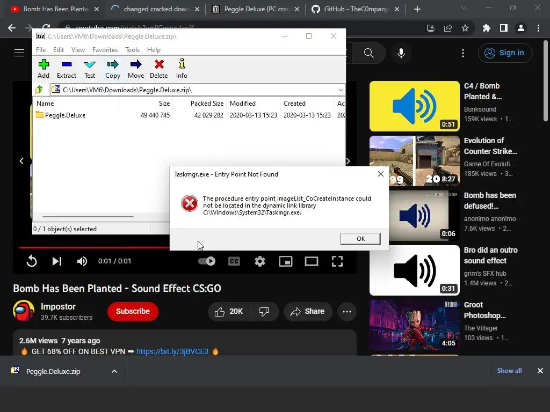Open the Groot Photoshop video thumbnail

415,325
